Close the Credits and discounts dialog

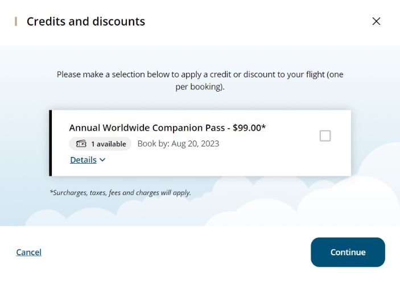[x=376, y=21]
